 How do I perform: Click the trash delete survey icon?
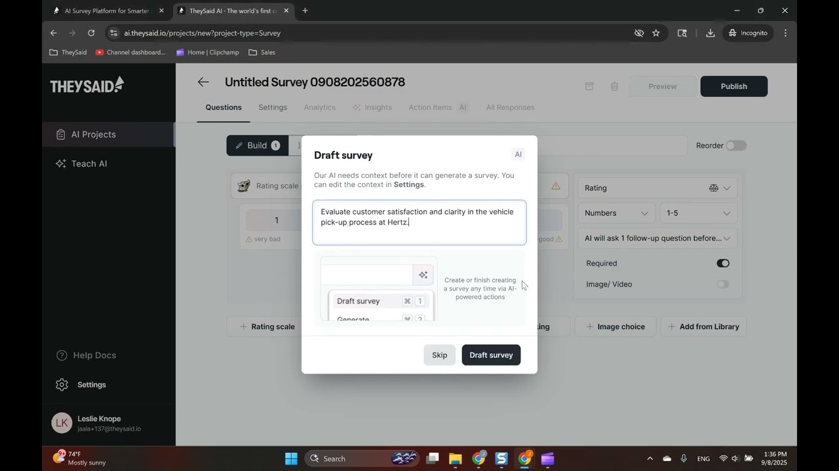click(x=614, y=86)
